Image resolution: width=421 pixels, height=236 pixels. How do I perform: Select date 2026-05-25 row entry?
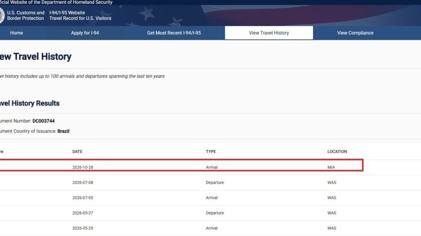83,228
